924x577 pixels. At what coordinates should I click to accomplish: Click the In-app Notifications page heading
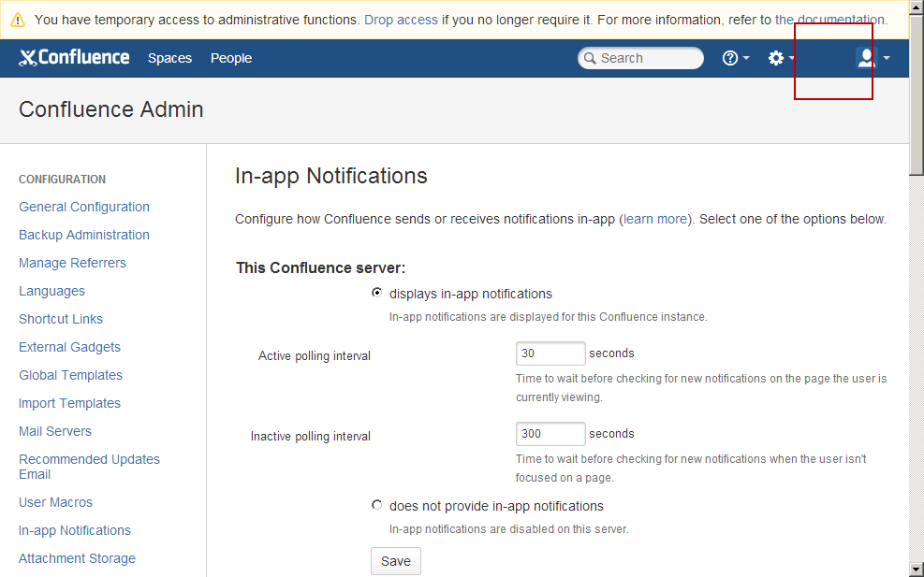click(x=331, y=176)
